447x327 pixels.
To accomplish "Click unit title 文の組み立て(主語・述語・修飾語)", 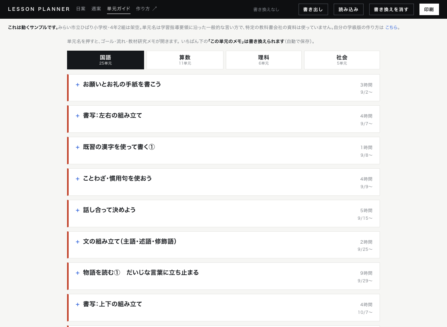I will (130, 242).
